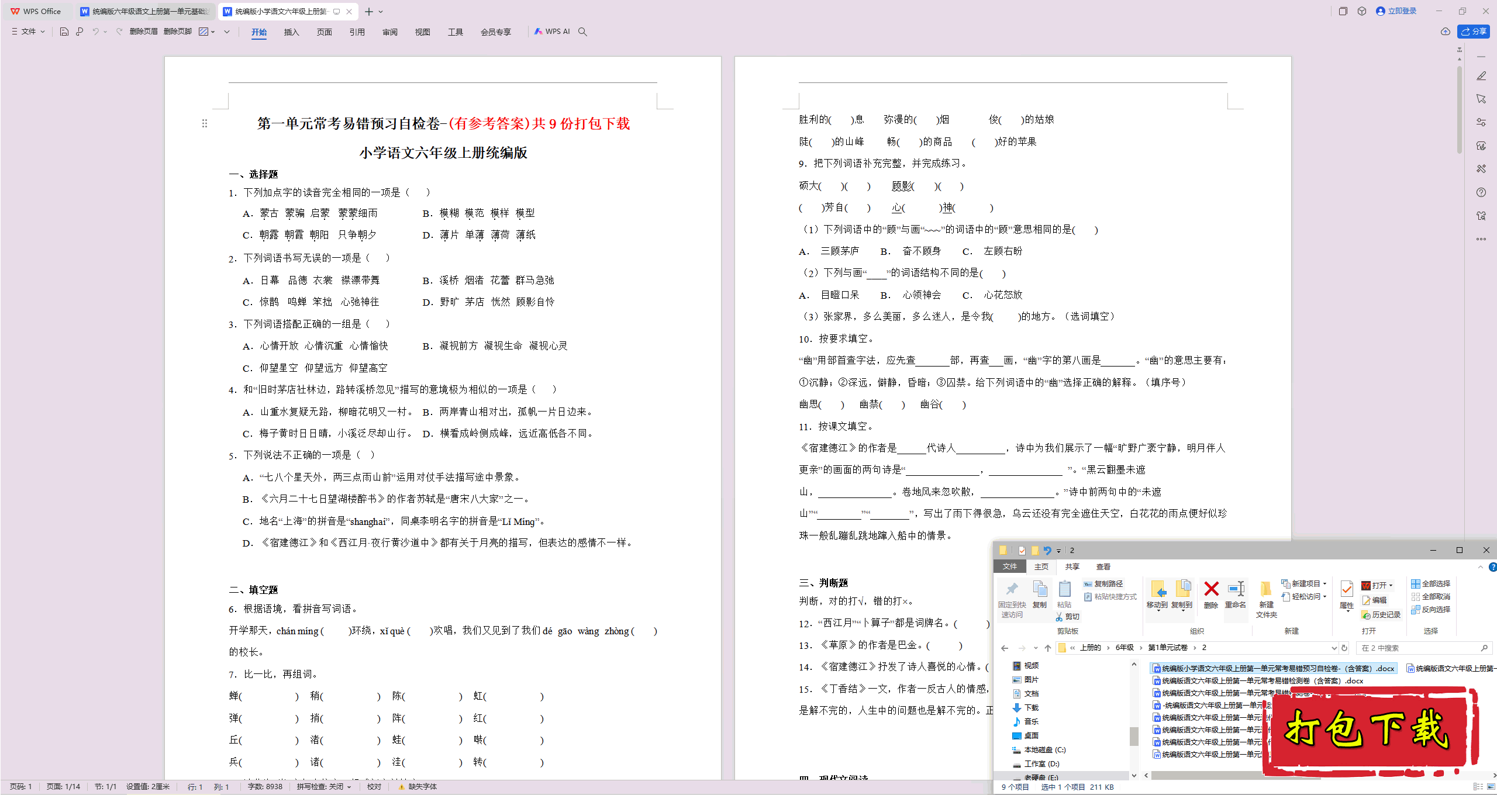Click the settings sliders icon in right sidebar

[x=1481, y=122]
